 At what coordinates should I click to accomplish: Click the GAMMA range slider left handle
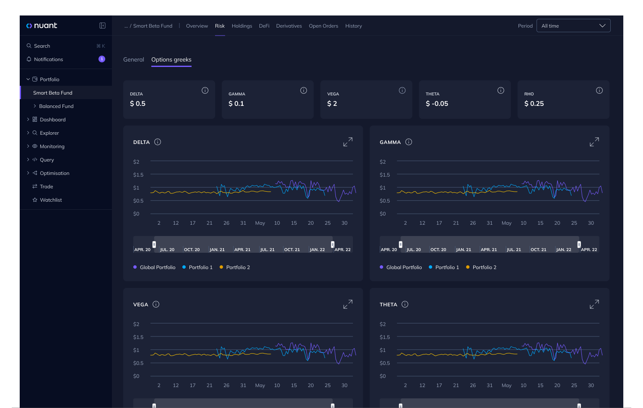[401, 244]
